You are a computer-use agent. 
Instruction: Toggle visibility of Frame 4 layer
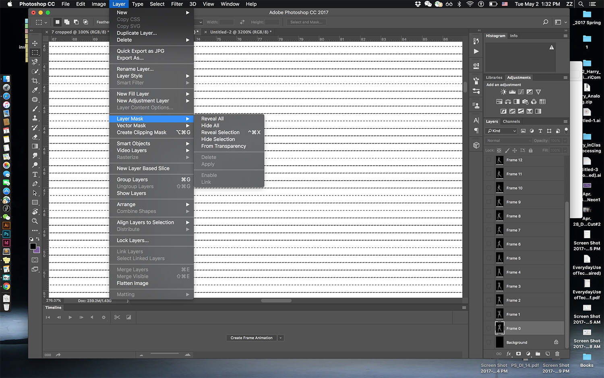click(489, 272)
